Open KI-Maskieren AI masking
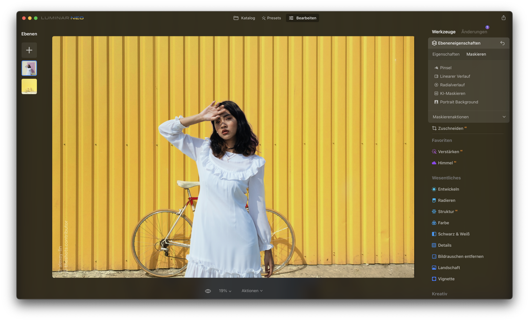 point(452,94)
